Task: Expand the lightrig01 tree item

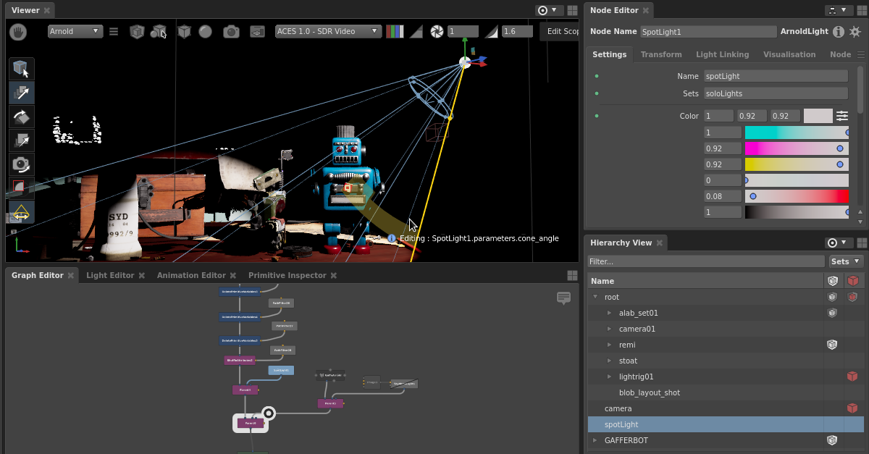Action: tap(610, 377)
